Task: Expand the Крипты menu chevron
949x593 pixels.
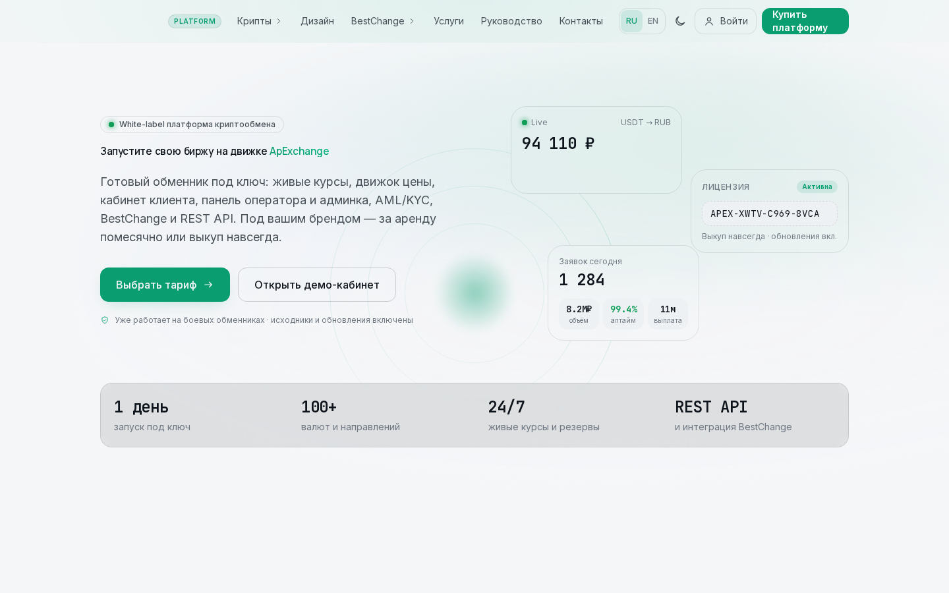Action: 279,21
